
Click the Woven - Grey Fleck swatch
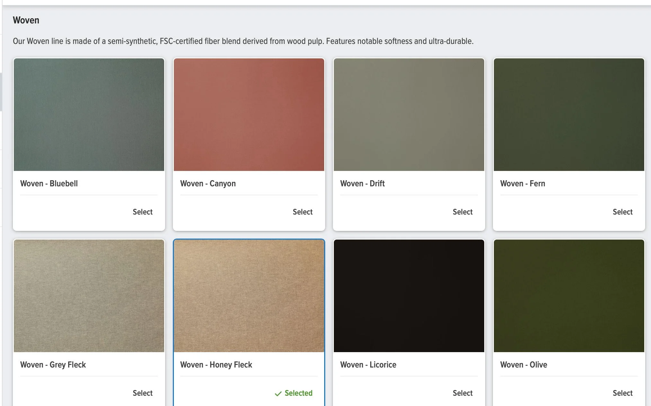[89, 296]
